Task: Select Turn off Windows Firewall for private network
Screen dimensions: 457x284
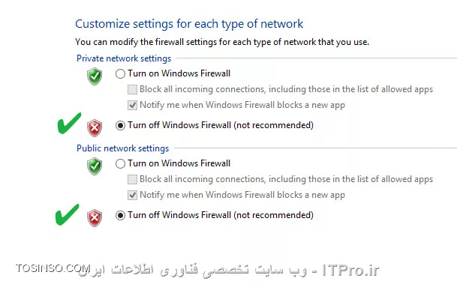Action: (120, 125)
